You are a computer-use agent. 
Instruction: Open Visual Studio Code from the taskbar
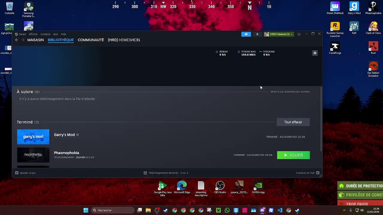click(x=280, y=210)
